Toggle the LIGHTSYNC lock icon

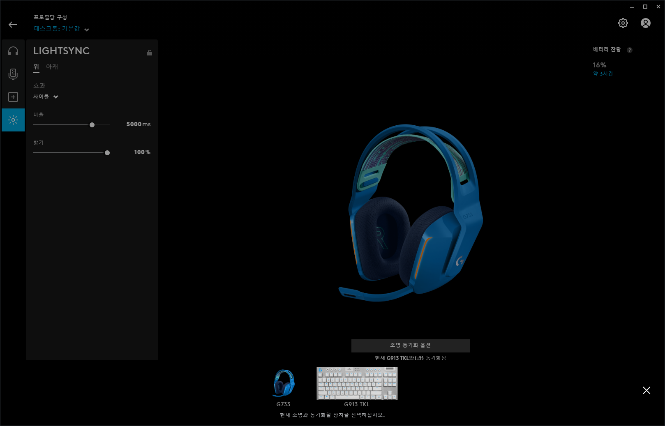click(x=150, y=53)
